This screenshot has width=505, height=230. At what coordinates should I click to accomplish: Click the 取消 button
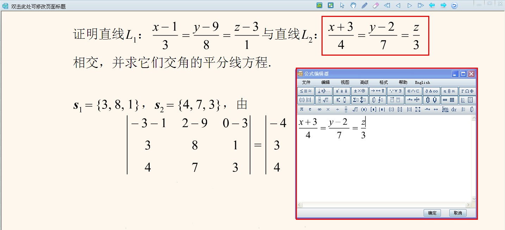pyautogui.click(x=458, y=213)
